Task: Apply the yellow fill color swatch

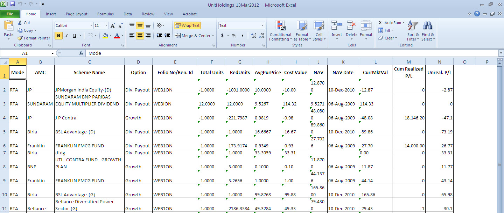Action: 106,36
